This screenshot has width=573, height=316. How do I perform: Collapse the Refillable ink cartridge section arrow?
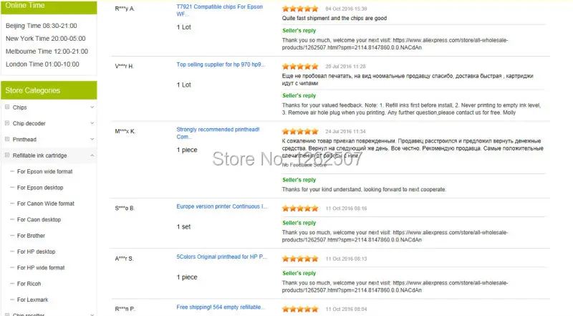(92, 155)
